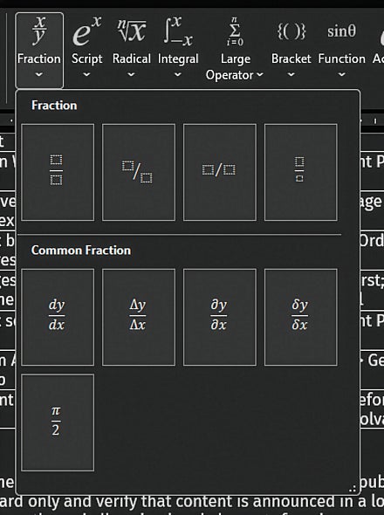This screenshot has width=384, height=515.
Task: Insert the stacked fraction template
Action: [x=58, y=172]
